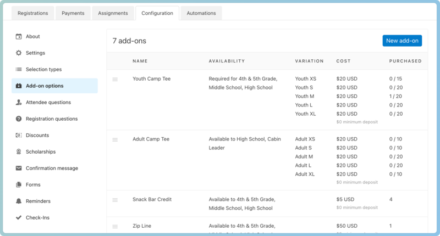Click the Scholarships ribbon icon
This screenshot has height=236, width=440.
[x=19, y=152]
